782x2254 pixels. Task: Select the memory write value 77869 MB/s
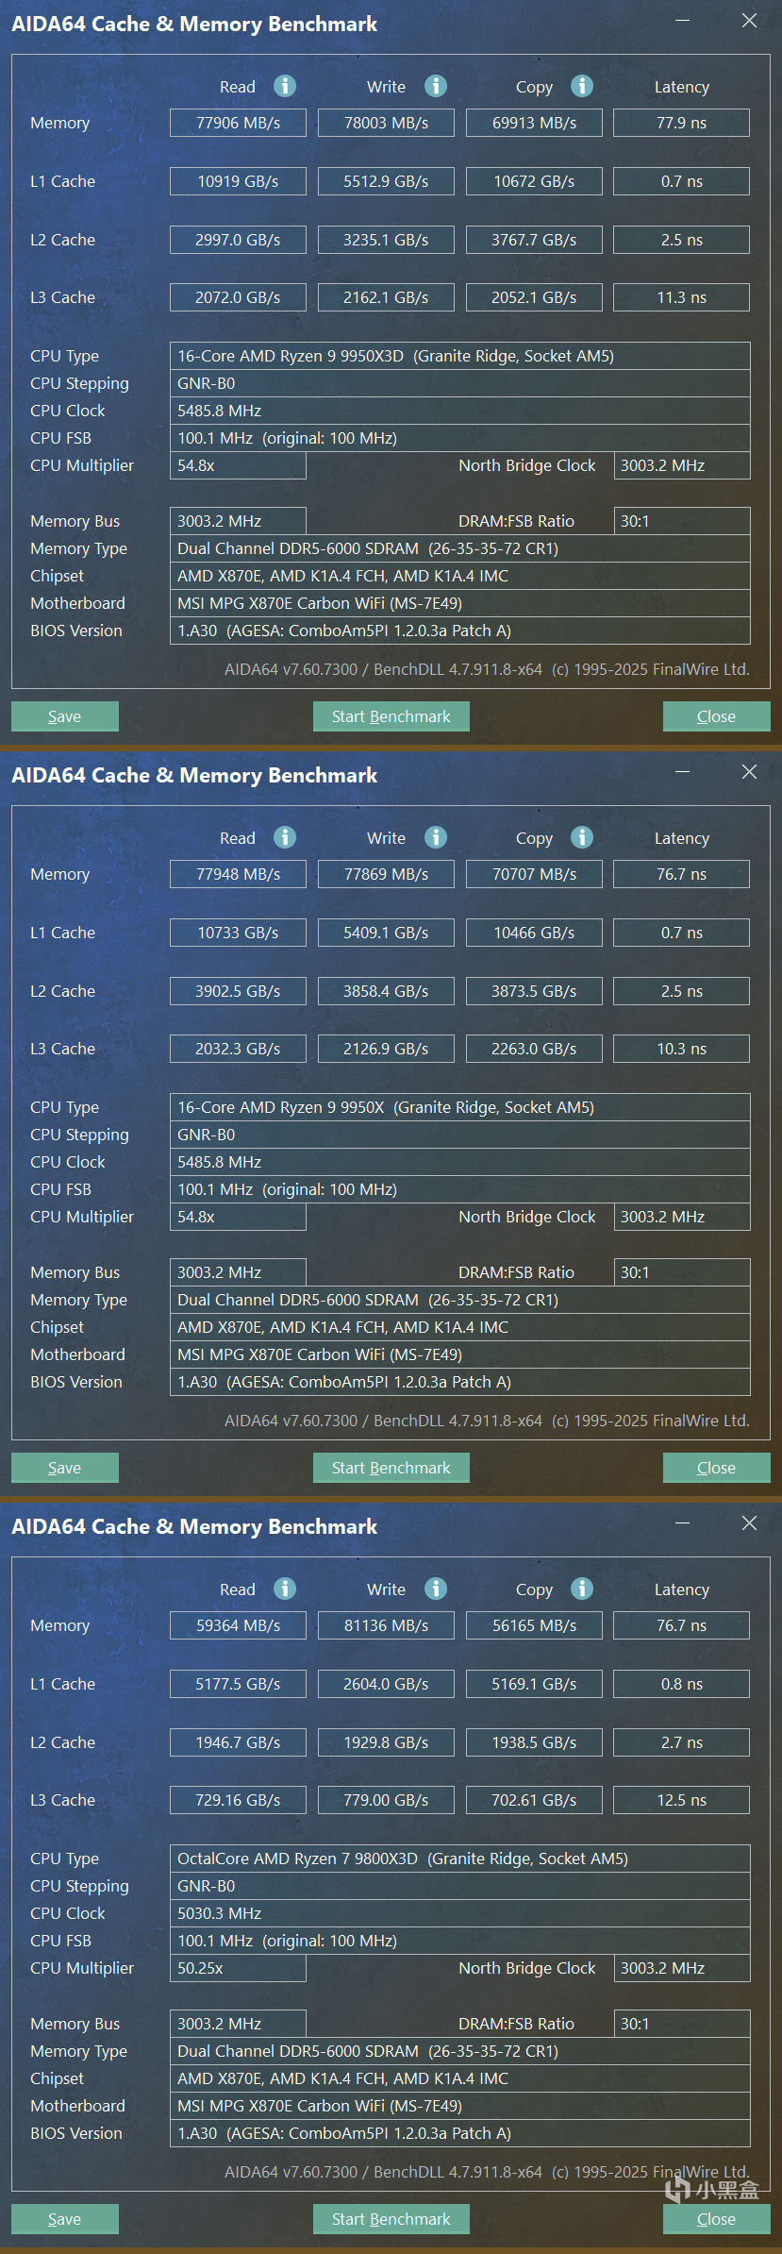click(386, 874)
